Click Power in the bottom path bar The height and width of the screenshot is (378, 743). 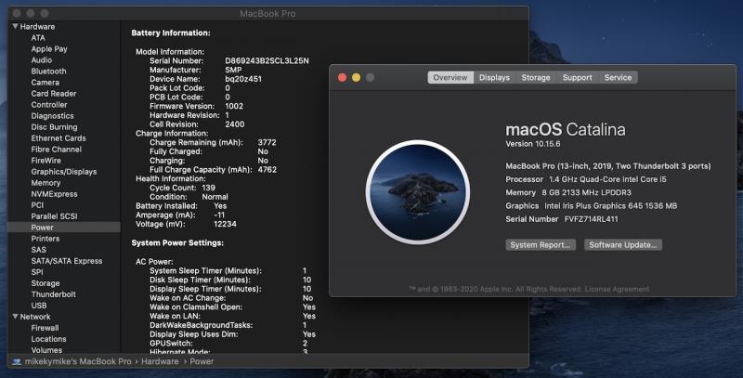(x=202, y=361)
